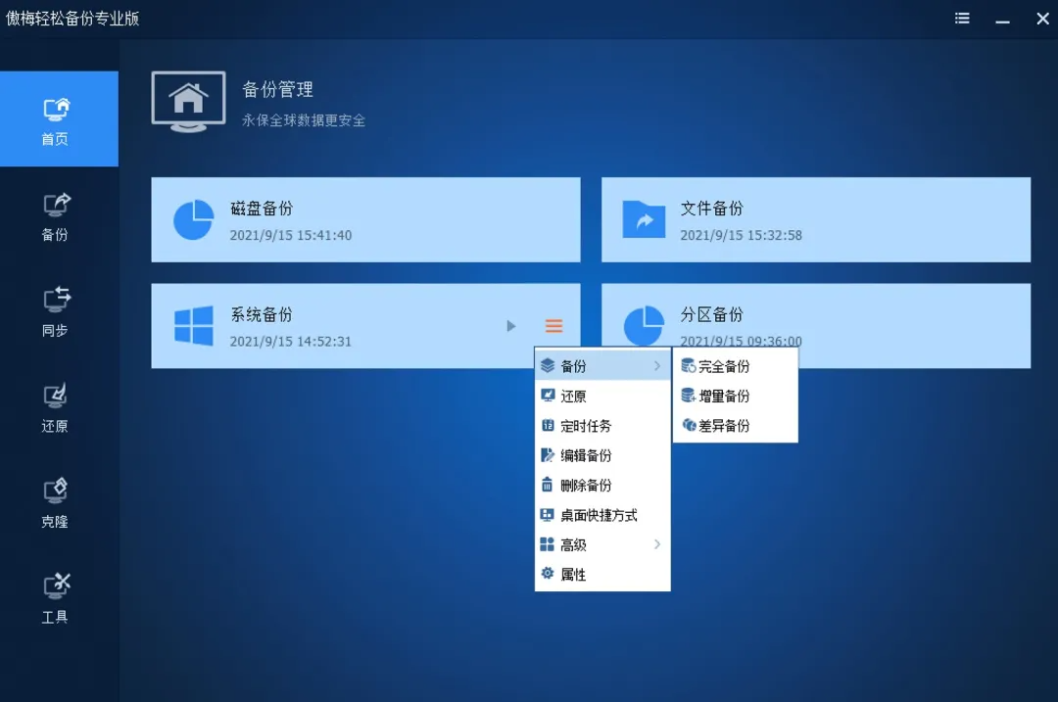Open the 磁盘备份 task card title
1058x702 pixels.
click(x=262, y=209)
